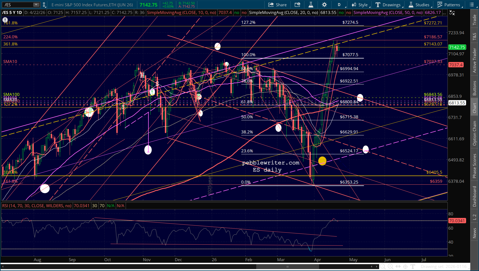
Task: Click the SimpleMovingAvg 50 study label
Action: point(388,13)
